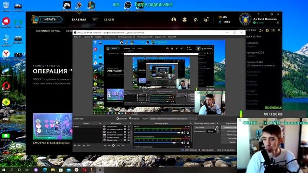This screenshot has height=173, width=308.
Task: Click the Windows Start button
Action: click(4, 170)
